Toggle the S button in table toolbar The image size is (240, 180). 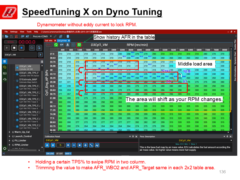(x=67, y=45)
